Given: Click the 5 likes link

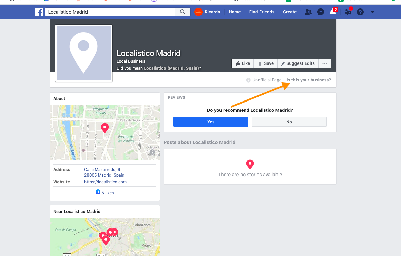Looking at the screenshot, I should (x=108, y=193).
